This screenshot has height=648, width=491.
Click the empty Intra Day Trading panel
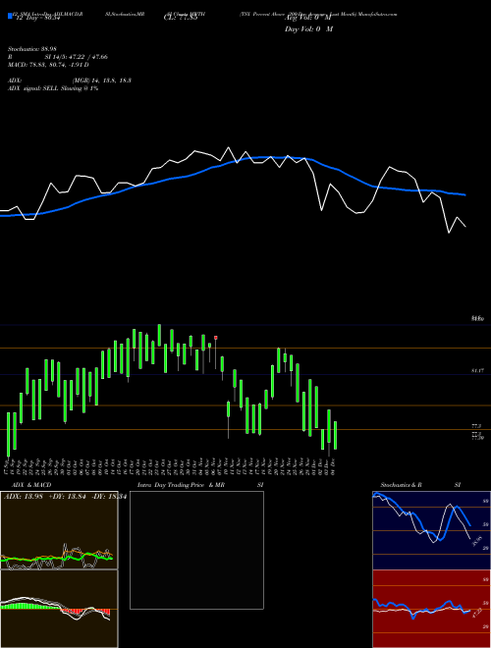(x=196, y=550)
